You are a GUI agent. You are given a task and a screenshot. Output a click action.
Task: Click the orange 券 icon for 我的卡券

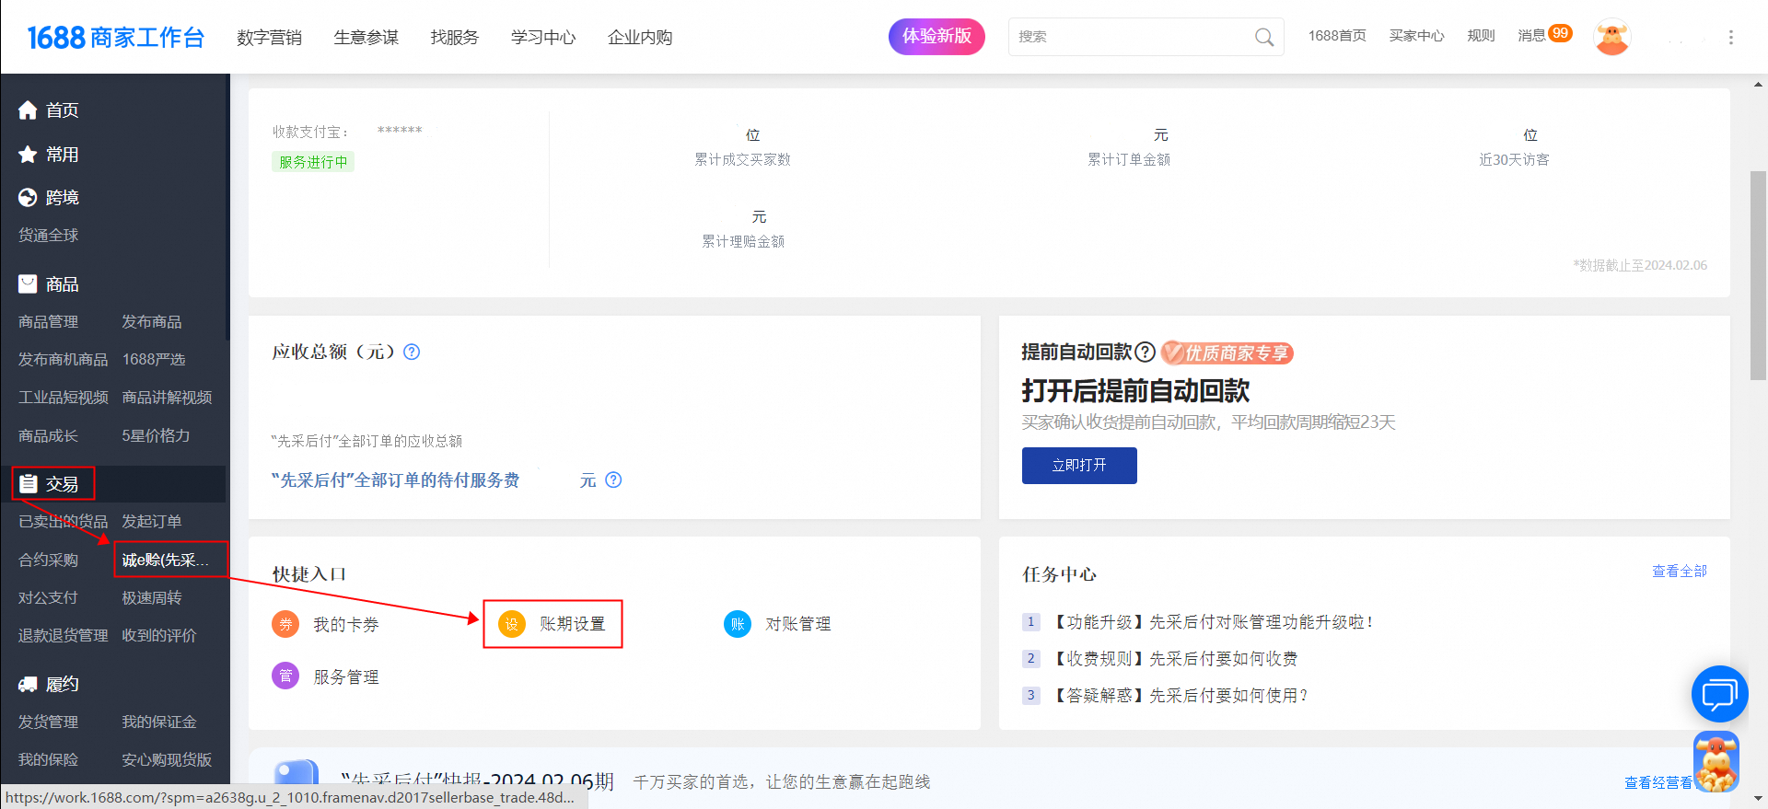pos(285,624)
